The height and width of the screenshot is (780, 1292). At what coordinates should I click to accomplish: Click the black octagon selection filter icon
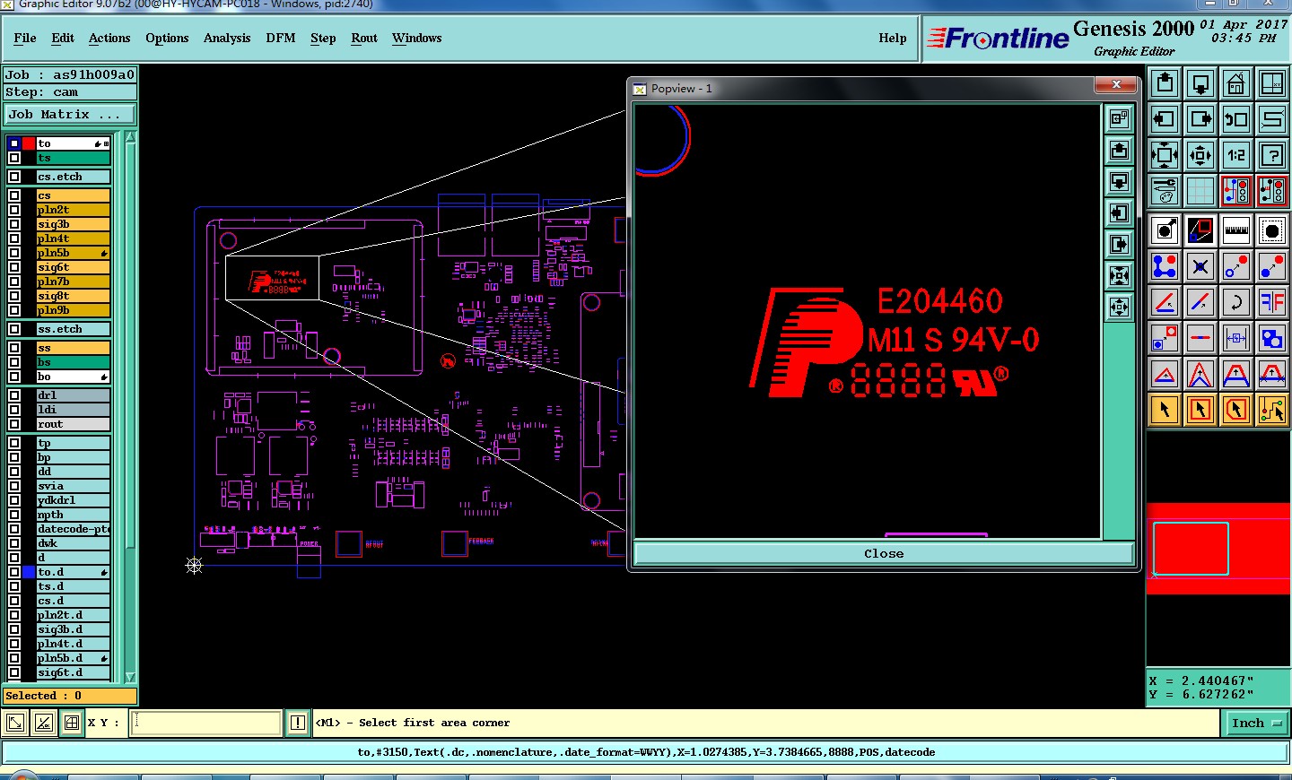click(x=1272, y=230)
